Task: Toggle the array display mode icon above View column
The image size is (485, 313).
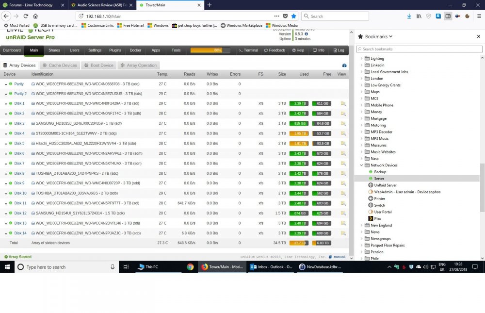Action: point(344,66)
